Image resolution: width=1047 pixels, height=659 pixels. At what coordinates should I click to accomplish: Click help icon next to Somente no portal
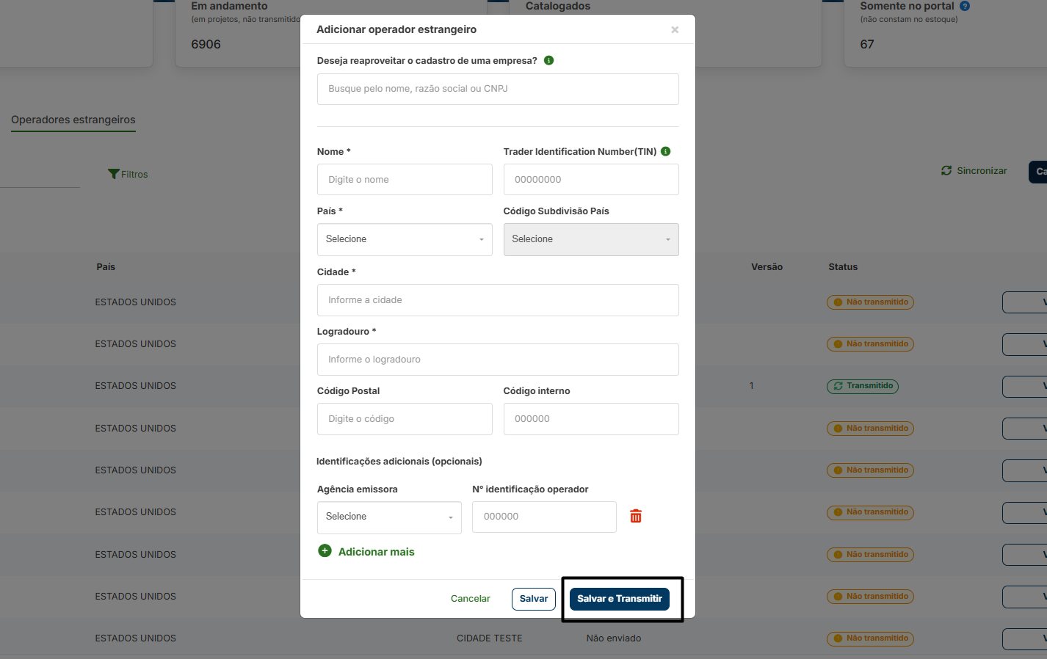point(965,6)
